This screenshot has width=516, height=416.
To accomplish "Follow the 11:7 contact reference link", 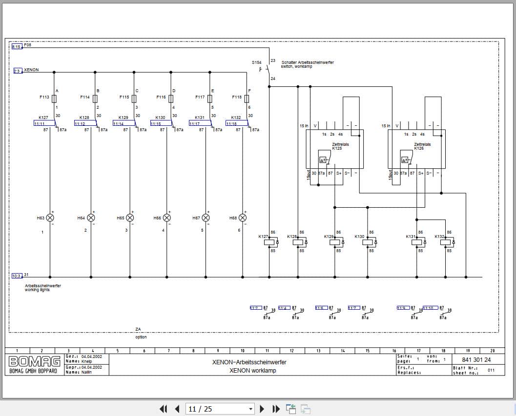I will [354, 308].
